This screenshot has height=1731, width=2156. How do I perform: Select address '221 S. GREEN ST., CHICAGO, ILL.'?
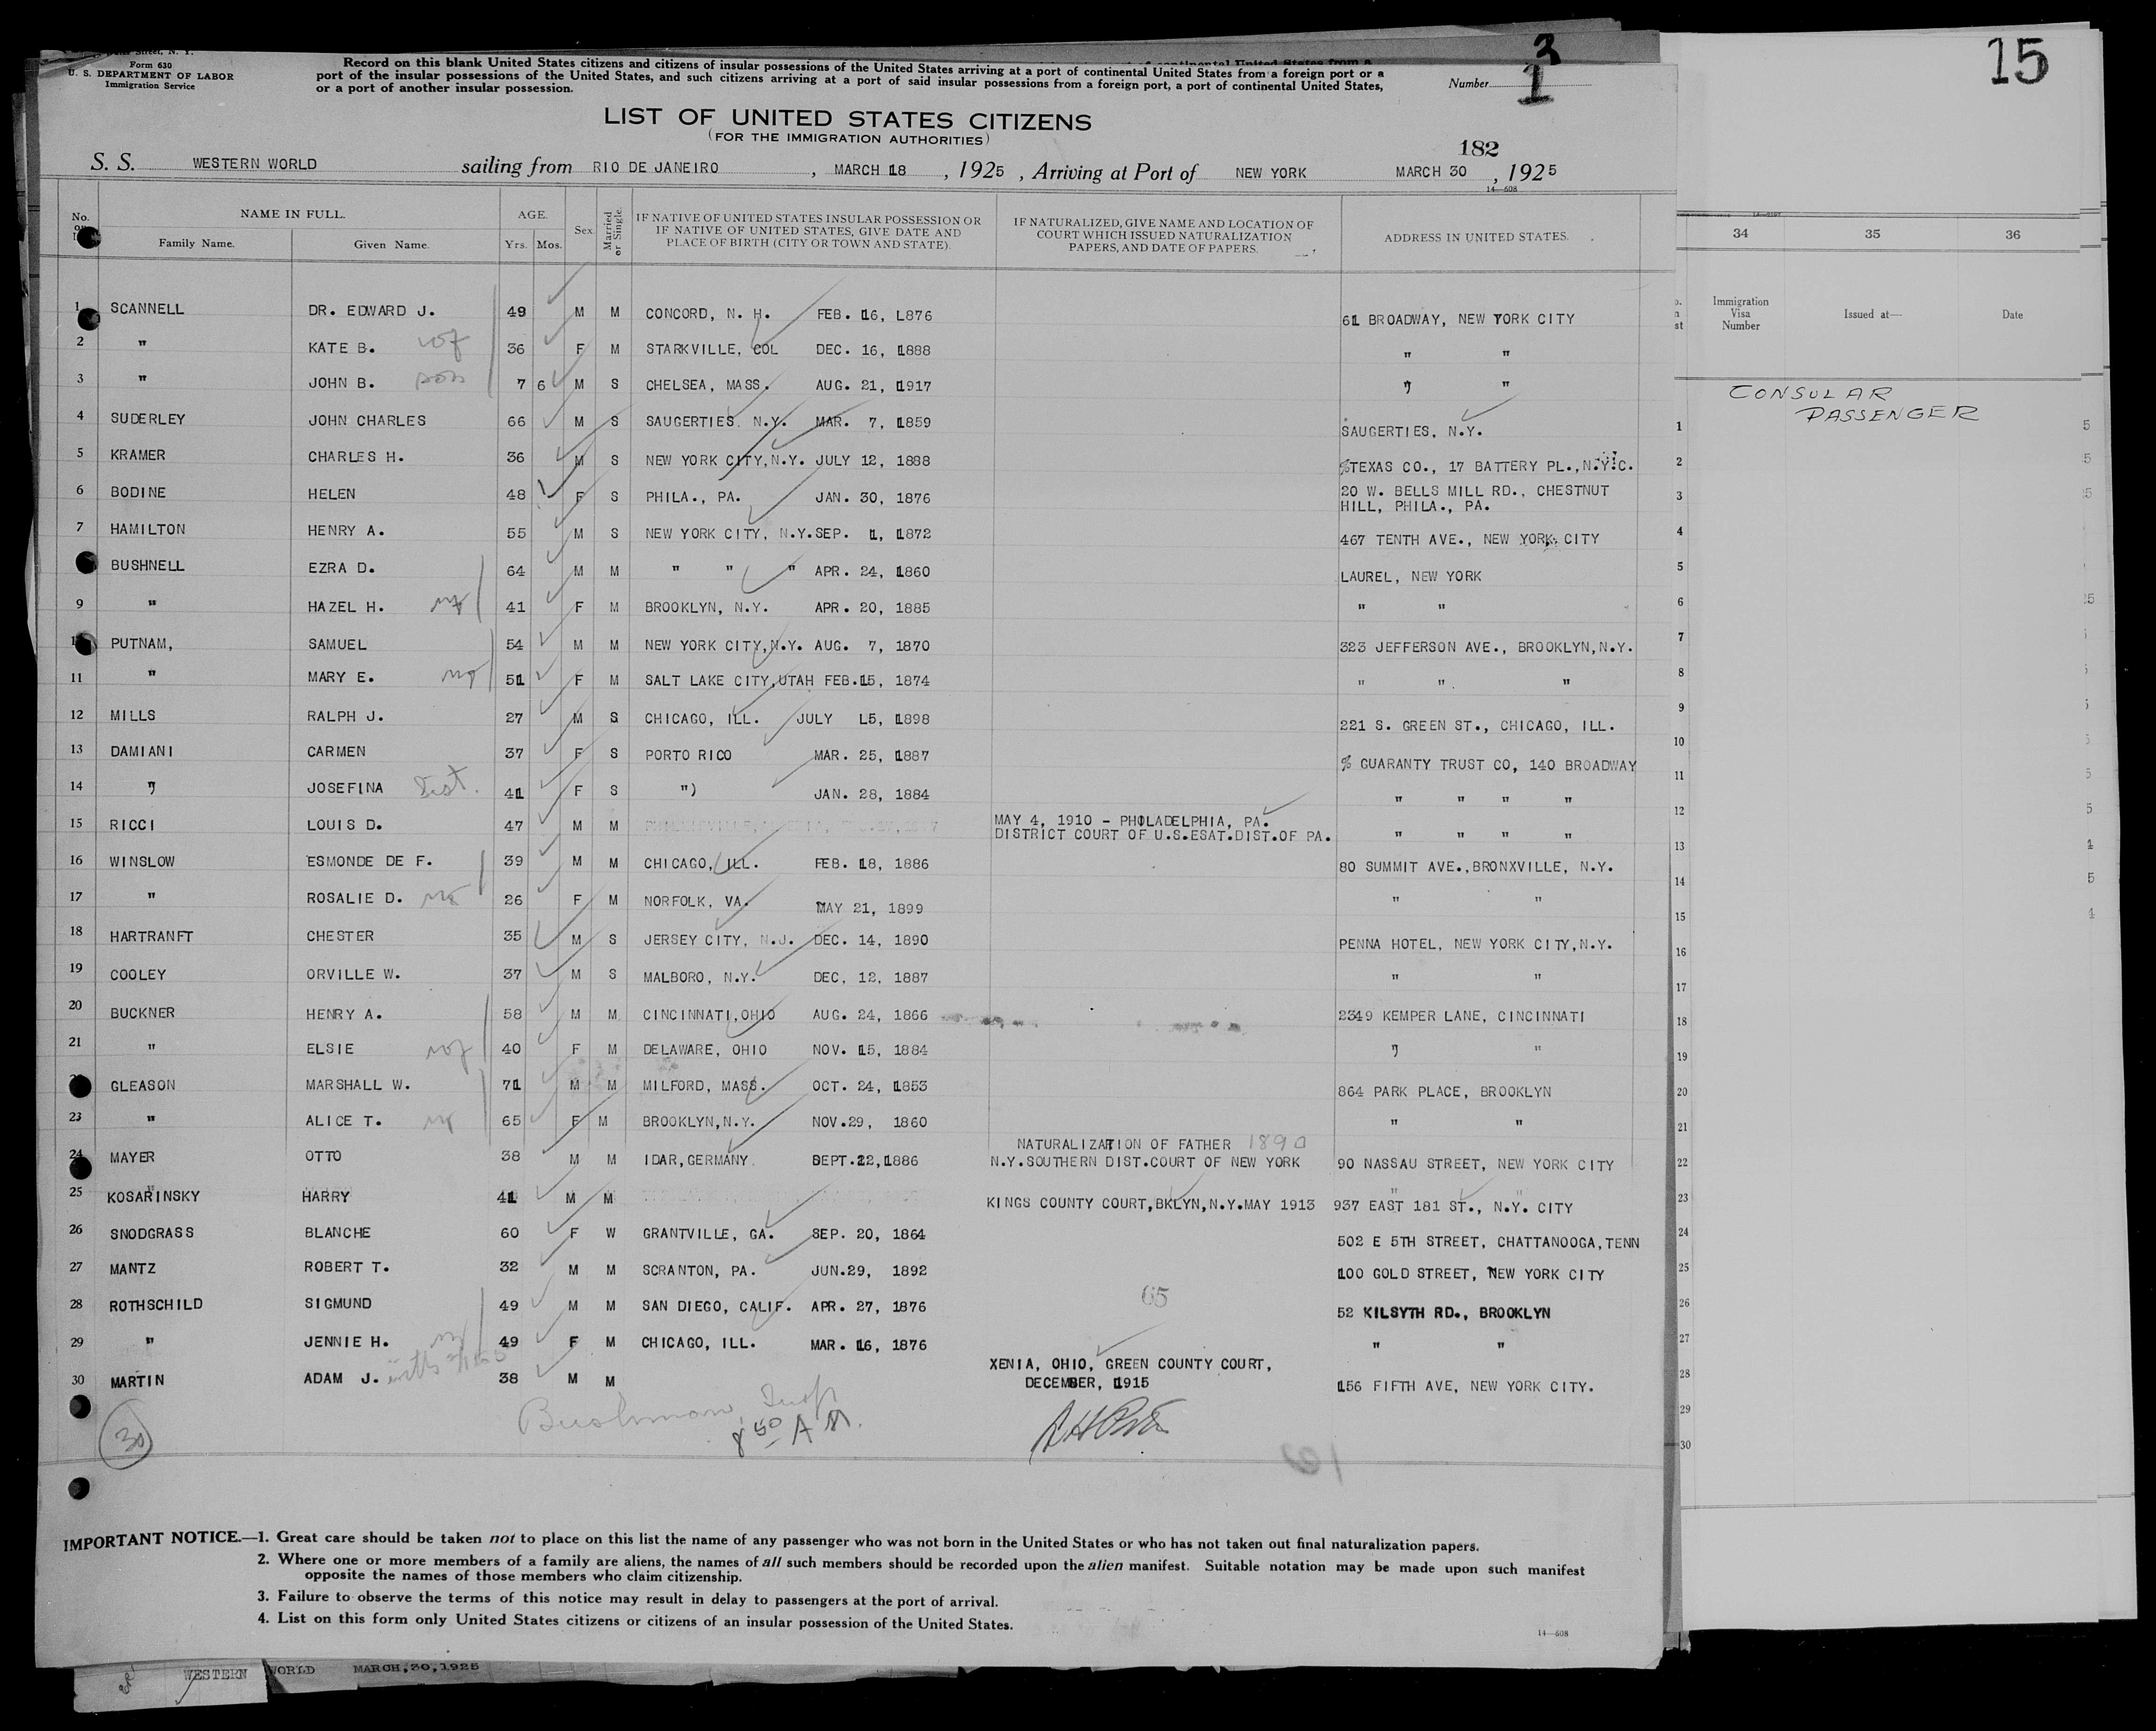tap(1477, 727)
